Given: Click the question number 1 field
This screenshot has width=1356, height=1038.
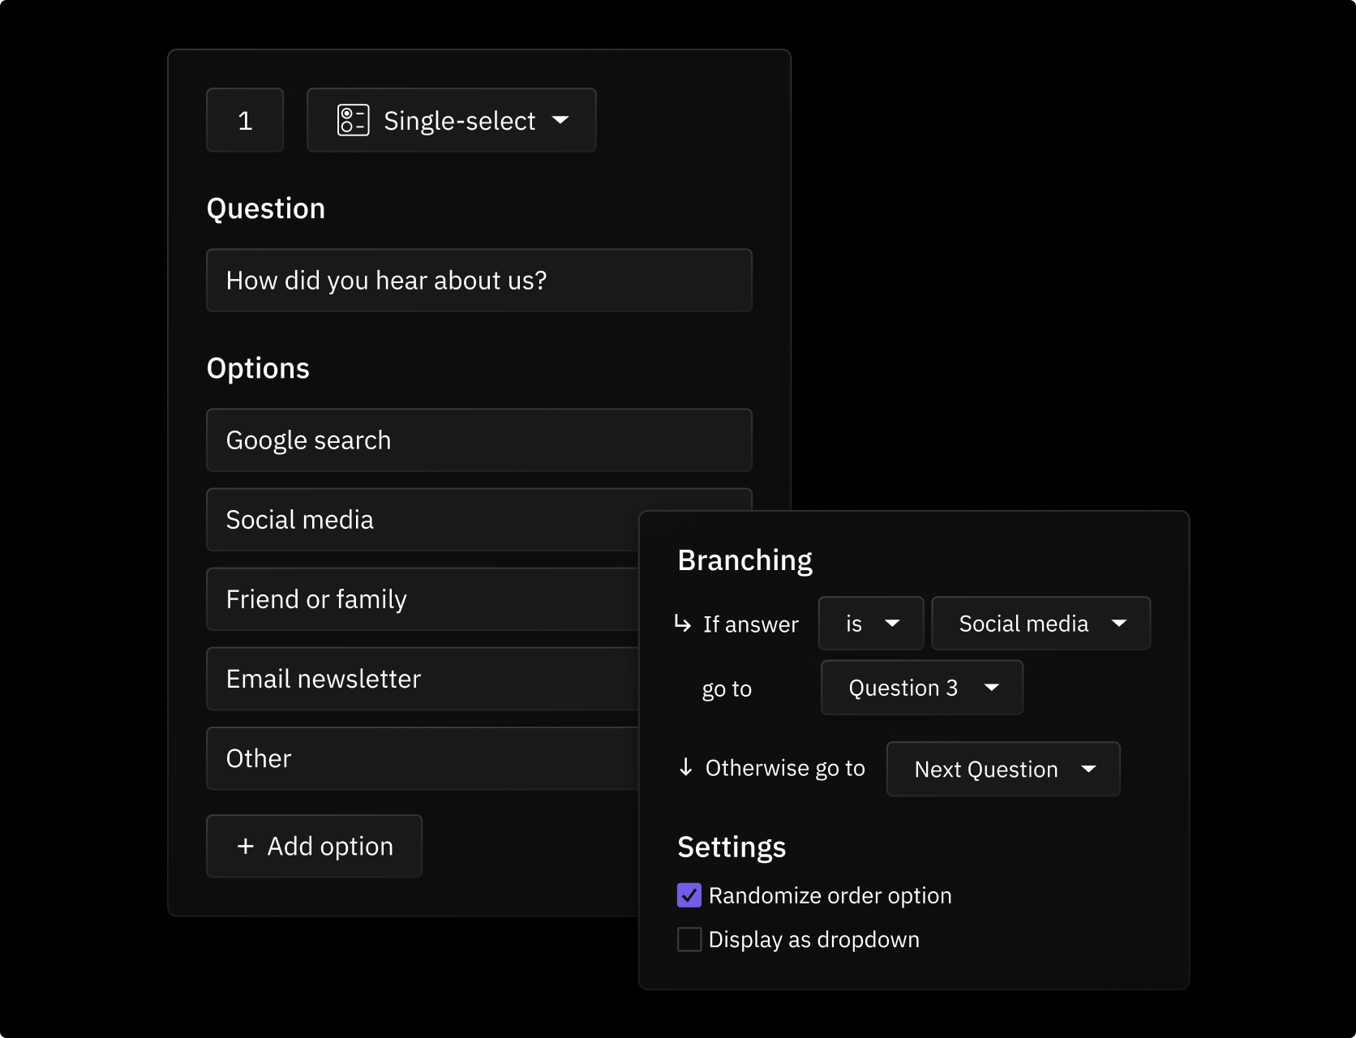Looking at the screenshot, I should pos(245,120).
